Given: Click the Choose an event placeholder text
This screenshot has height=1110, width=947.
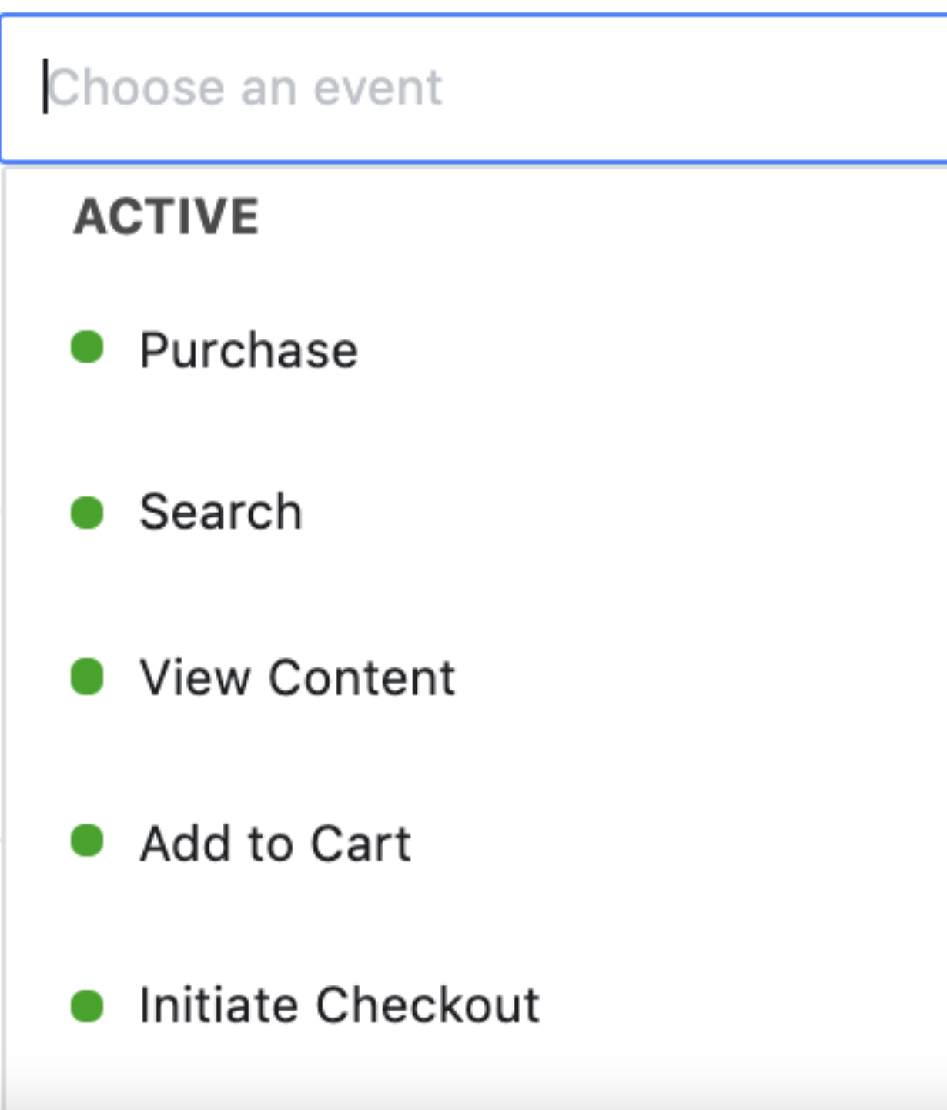Looking at the screenshot, I should 246,88.
